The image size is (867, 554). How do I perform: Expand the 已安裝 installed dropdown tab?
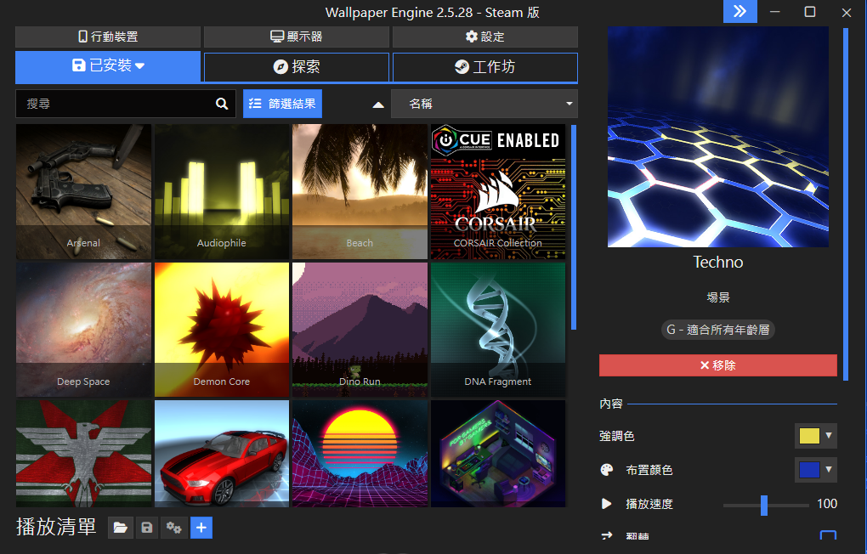pyautogui.click(x=108, y=65)
